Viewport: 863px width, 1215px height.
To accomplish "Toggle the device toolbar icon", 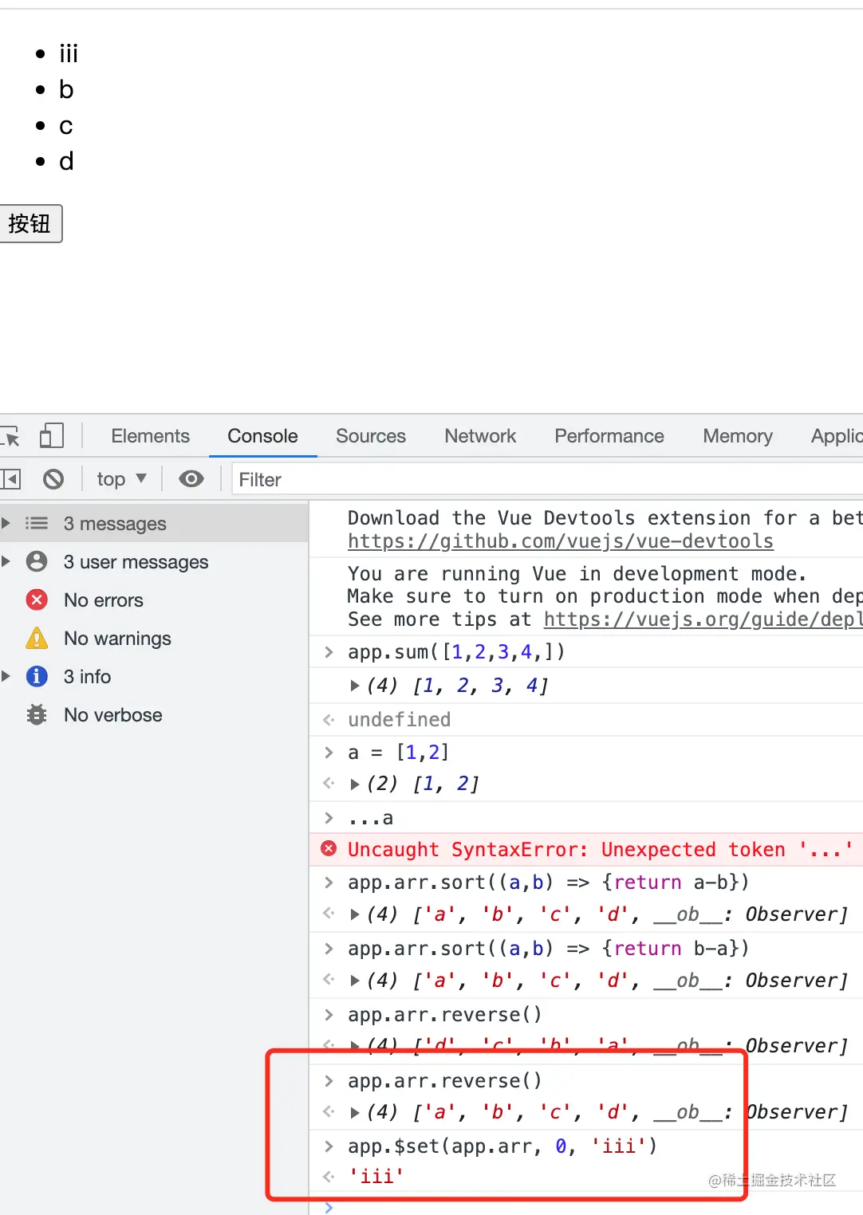I will (x=52, y=435).
